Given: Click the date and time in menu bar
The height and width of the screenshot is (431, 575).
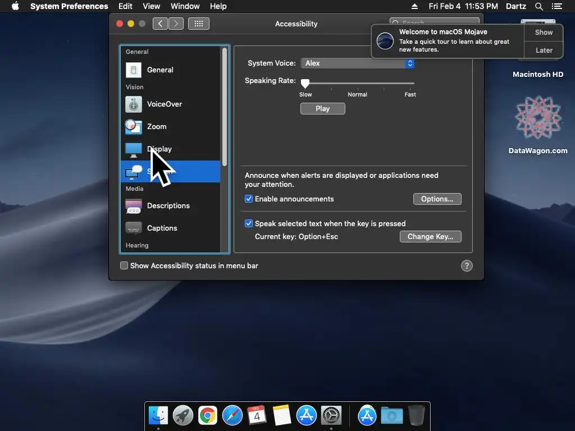Looking at the screenshot, I should 463,6.
